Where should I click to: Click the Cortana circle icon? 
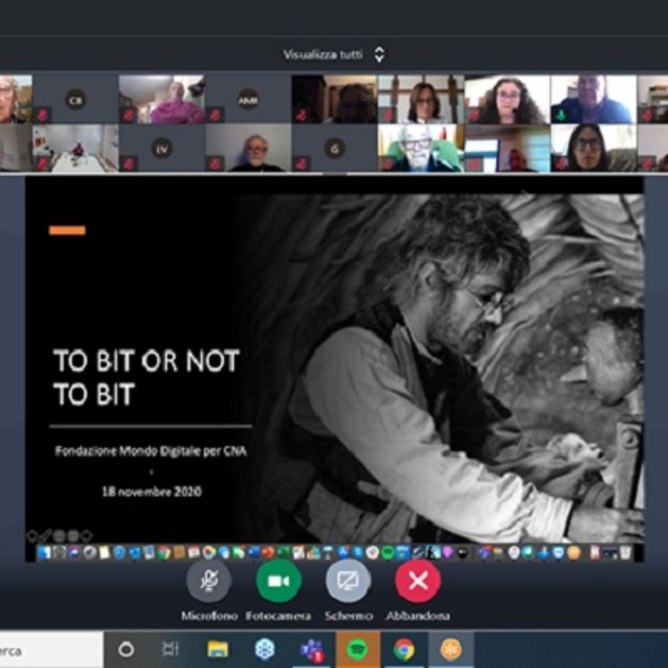tap(126, 649)
